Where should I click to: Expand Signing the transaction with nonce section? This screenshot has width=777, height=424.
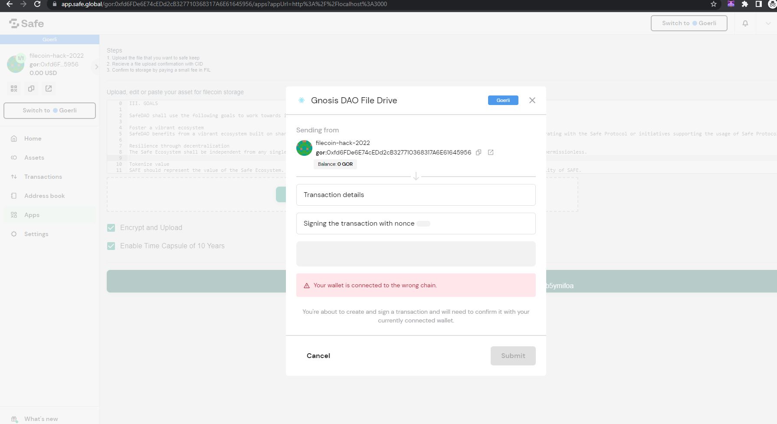click(x=416, y=224)
